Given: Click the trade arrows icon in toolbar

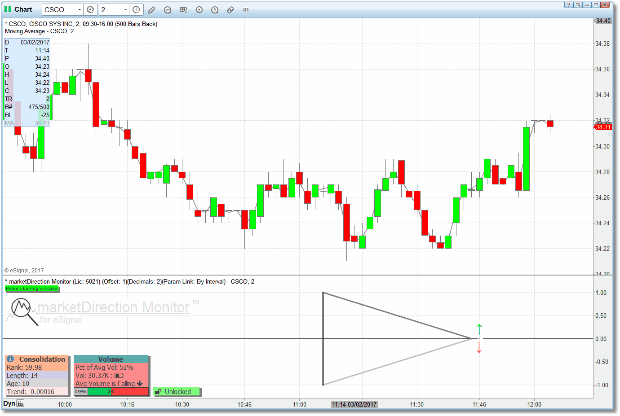Looking at the screenshot, I should (230, 9).
